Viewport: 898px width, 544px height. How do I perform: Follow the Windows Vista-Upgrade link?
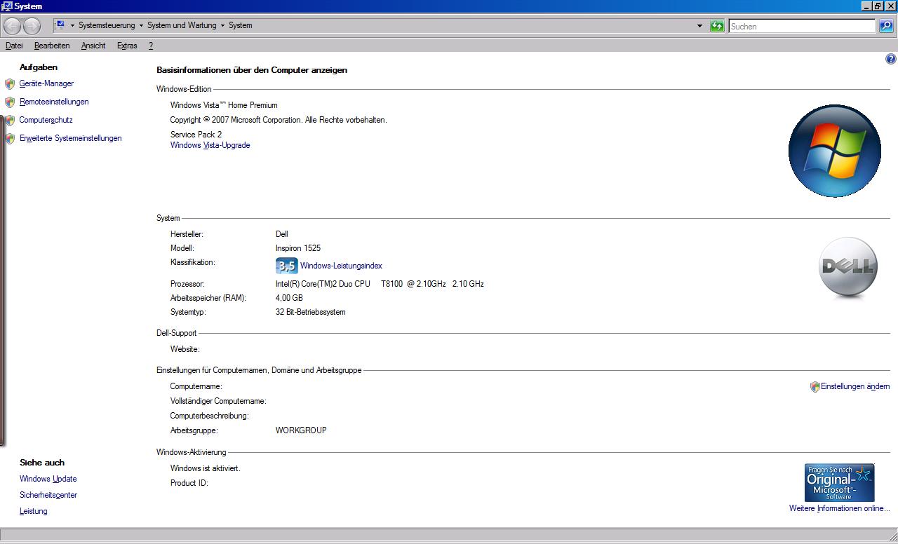210,145
